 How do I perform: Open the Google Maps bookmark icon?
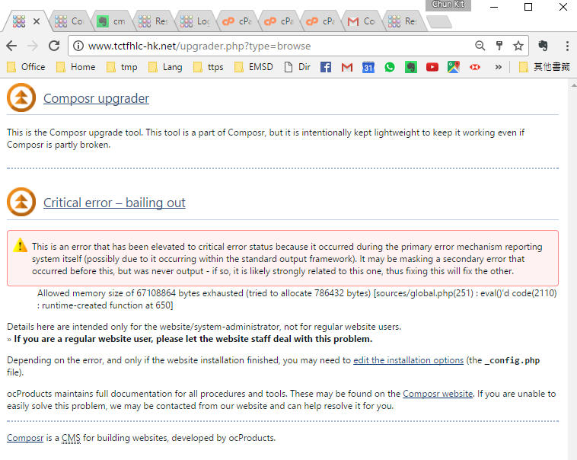[x=454, y=67]
